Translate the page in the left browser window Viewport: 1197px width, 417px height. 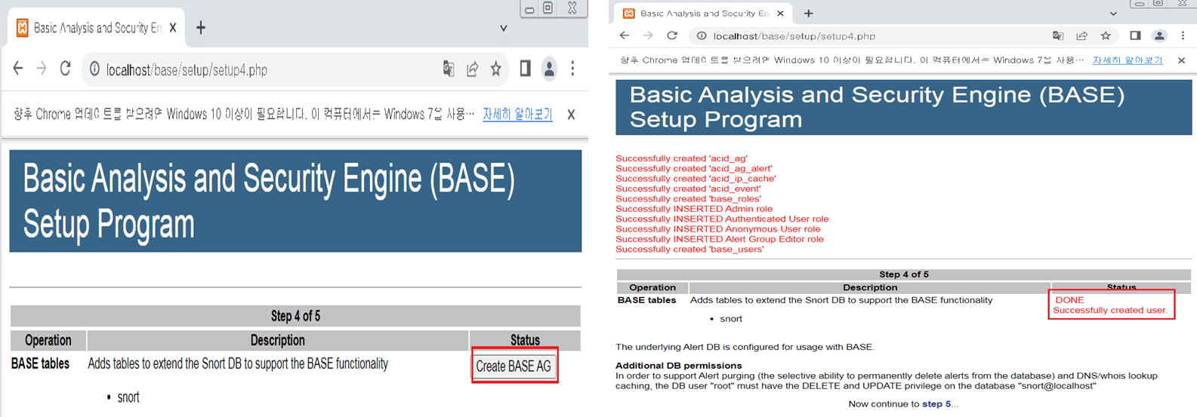pyautogui.click(x=449, y=69)
